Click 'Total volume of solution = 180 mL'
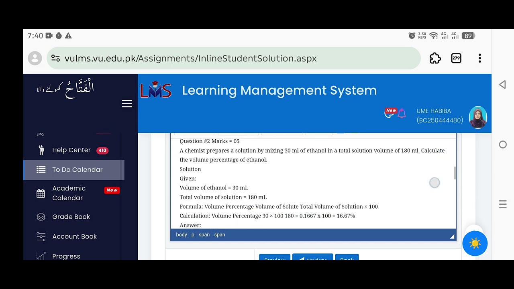 [223, 197]
